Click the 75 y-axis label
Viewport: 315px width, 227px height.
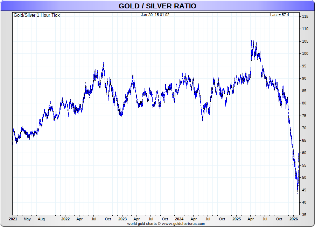pos(304,116)
